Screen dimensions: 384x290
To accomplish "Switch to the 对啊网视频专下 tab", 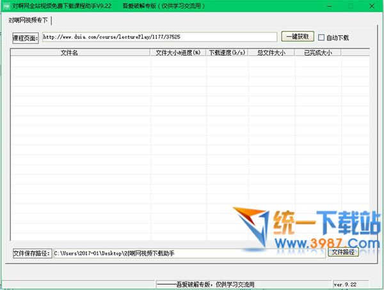I will point(28,20).
